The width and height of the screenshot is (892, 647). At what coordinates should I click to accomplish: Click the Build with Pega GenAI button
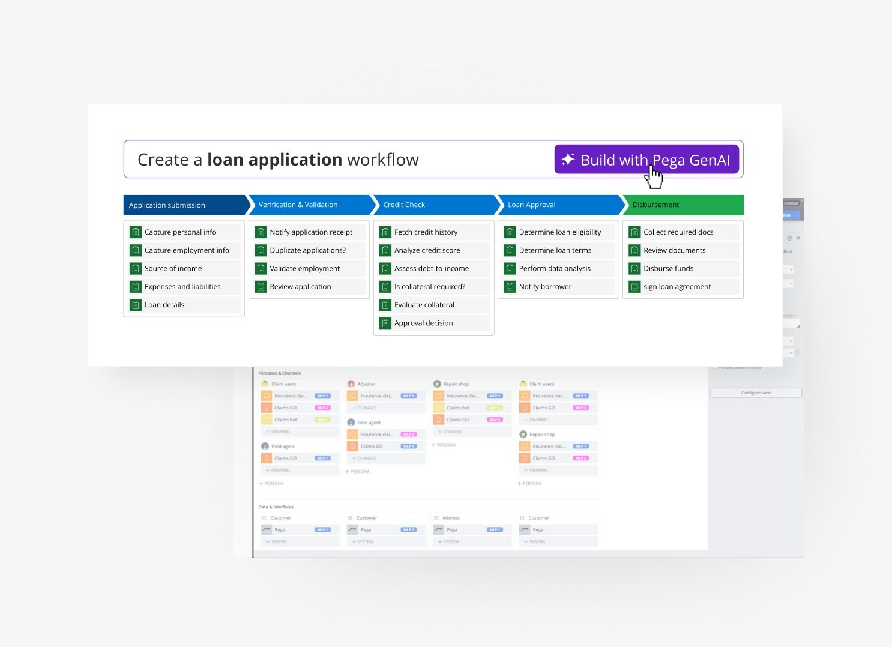click(646, 160)
